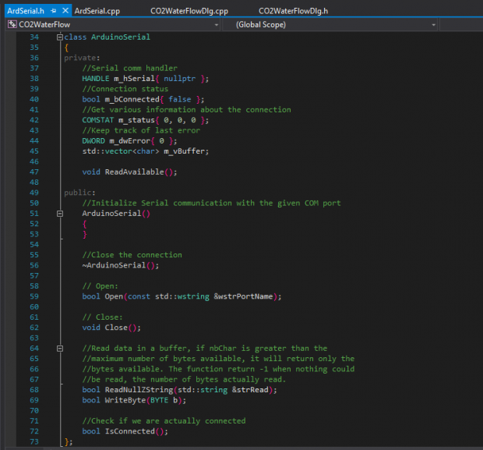Click the ReadNullZString method name

(140, 390)
